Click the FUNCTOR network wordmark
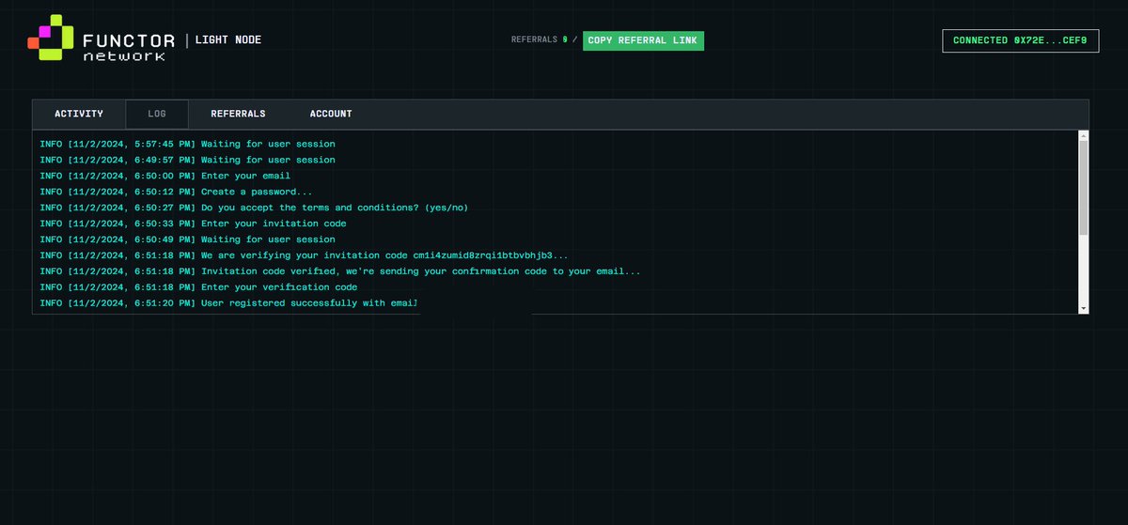The height and width of the screenshot is (525, 1128). [129, 47]
